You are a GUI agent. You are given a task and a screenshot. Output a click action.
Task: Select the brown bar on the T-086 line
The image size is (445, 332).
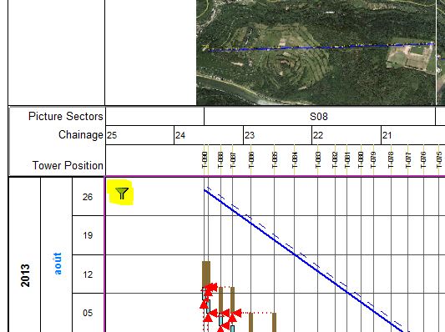[250, 322]
